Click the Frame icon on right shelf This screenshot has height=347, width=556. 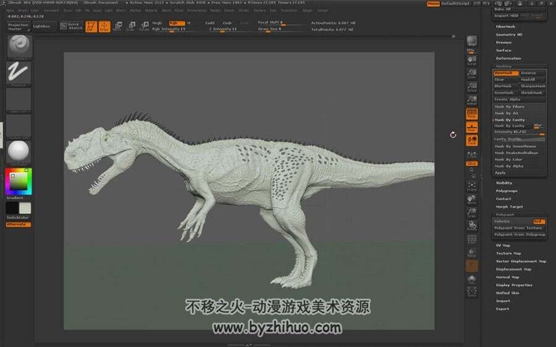pyautogui.click(x=471, y=186)
